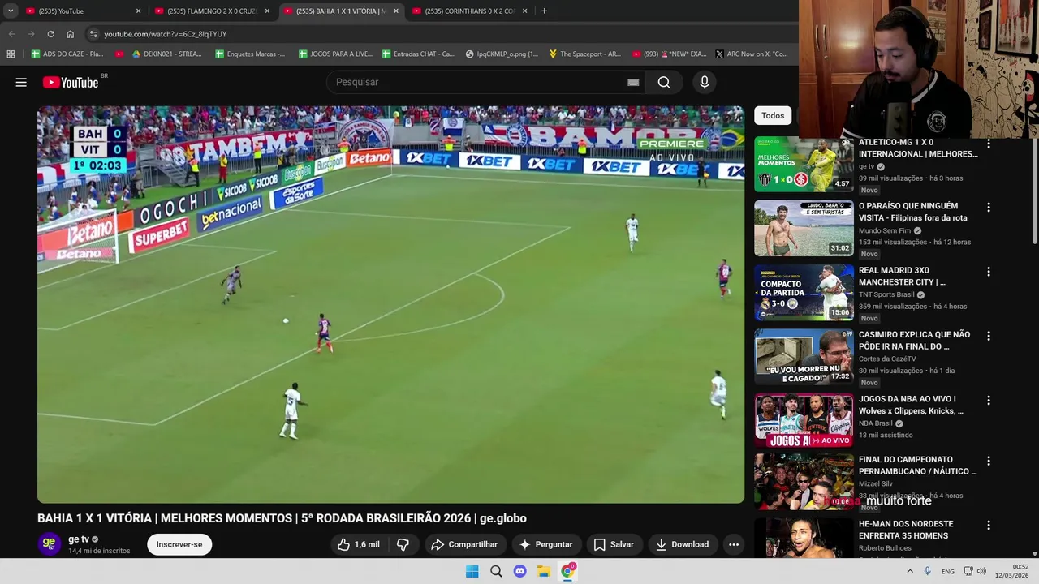Open the Chrome apps grid icon

11,54
